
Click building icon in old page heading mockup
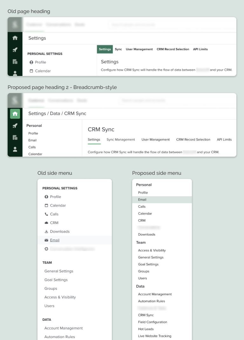tap(15, 62)
